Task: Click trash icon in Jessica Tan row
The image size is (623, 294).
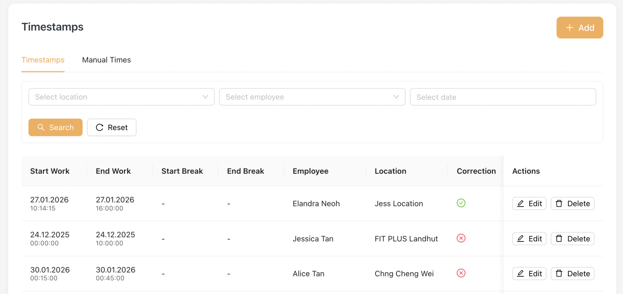Action: click(x=559, y=239)
